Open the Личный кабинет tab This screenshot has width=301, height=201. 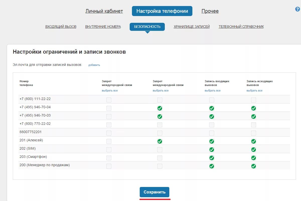click(x=104, y=11)
